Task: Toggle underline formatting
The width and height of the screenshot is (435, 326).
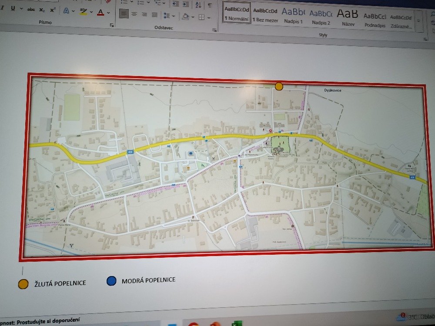Action: [13, 8]
